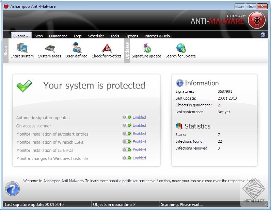The width and height of the screenshot is (271, 210).
Task: Maximize the Ashampoo Anti-Malware window
Action: 251,6
